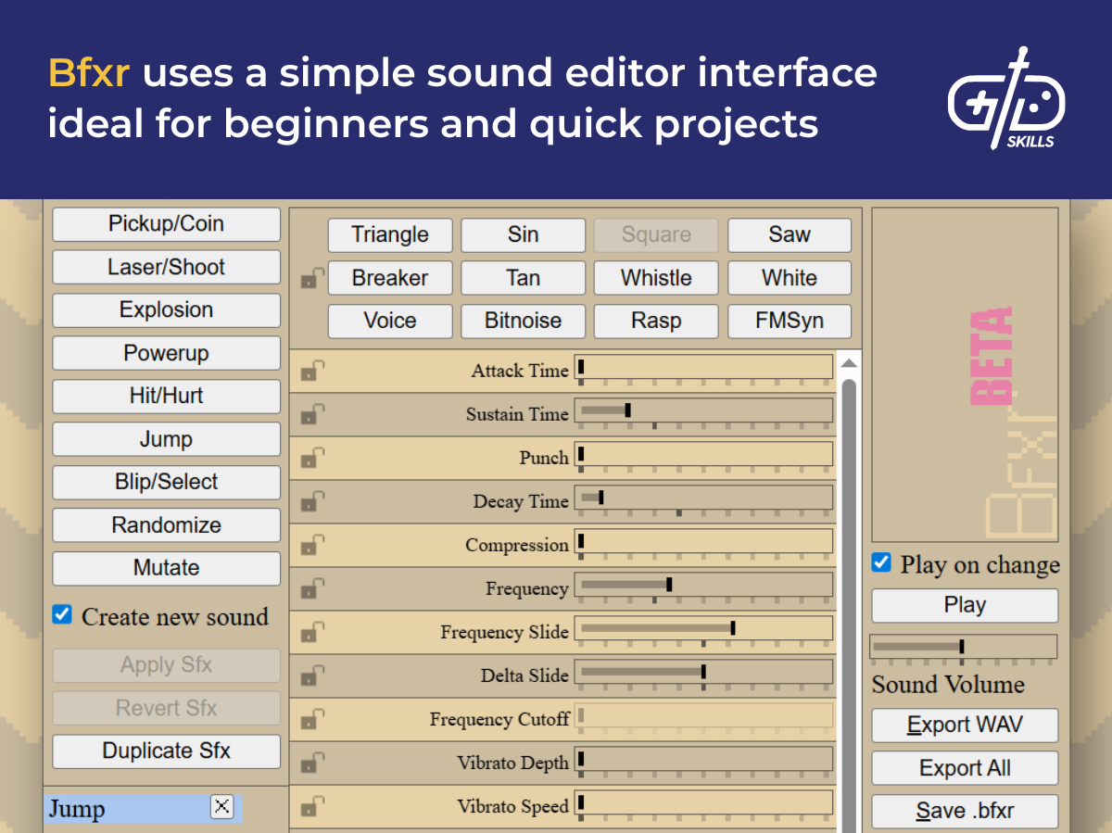Generate a Pickup/Coin sound

(x=166, y=224)
